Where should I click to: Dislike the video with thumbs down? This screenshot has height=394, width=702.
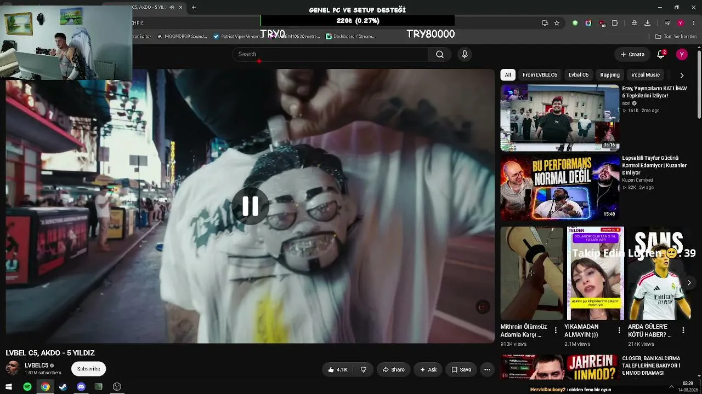363,369
